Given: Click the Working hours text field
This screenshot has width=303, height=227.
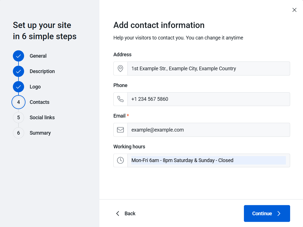Looking at the screenshot, I should coord(208,160).
